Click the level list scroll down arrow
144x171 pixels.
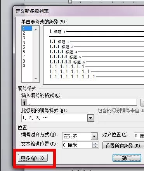click(x=36, y=79)
